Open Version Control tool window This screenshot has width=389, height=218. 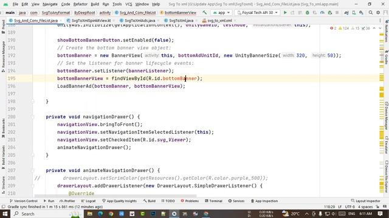click(23, 201)
